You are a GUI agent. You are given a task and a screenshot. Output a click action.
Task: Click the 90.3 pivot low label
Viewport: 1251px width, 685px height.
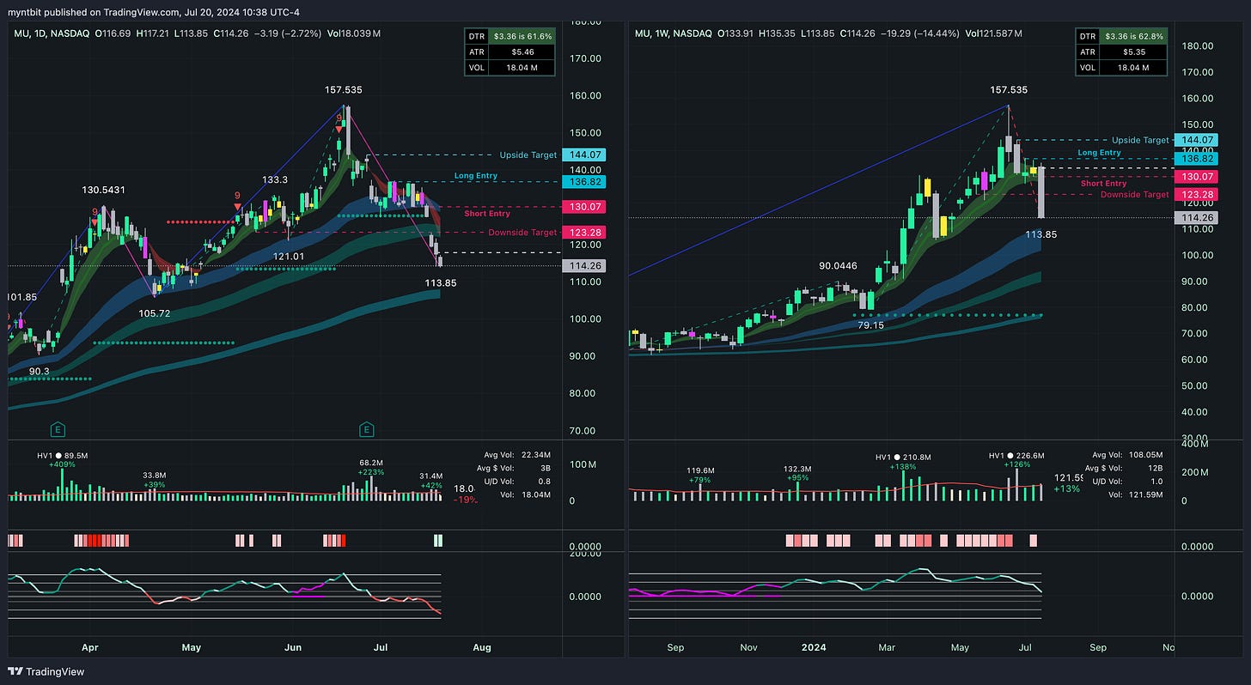click(40, 371)
